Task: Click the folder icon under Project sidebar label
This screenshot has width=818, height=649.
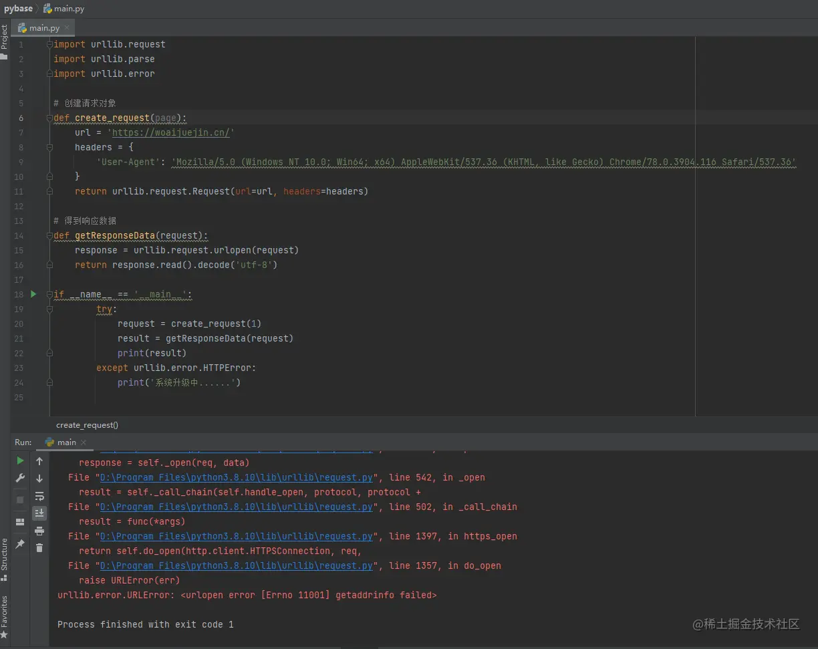Action: pyautogui.click(x=4, y=57)
